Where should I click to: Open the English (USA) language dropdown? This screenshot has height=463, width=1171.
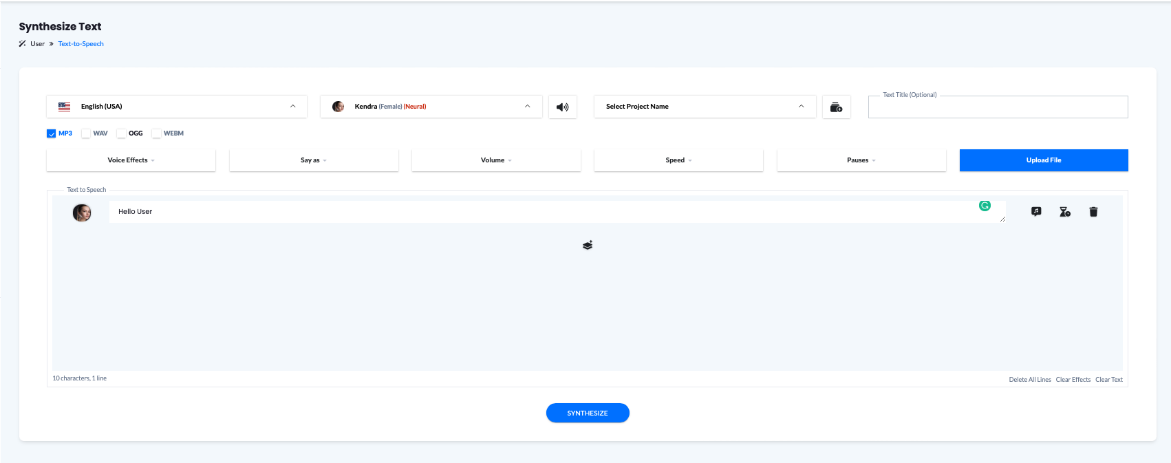pyautogui.click(x=177, y=107)
